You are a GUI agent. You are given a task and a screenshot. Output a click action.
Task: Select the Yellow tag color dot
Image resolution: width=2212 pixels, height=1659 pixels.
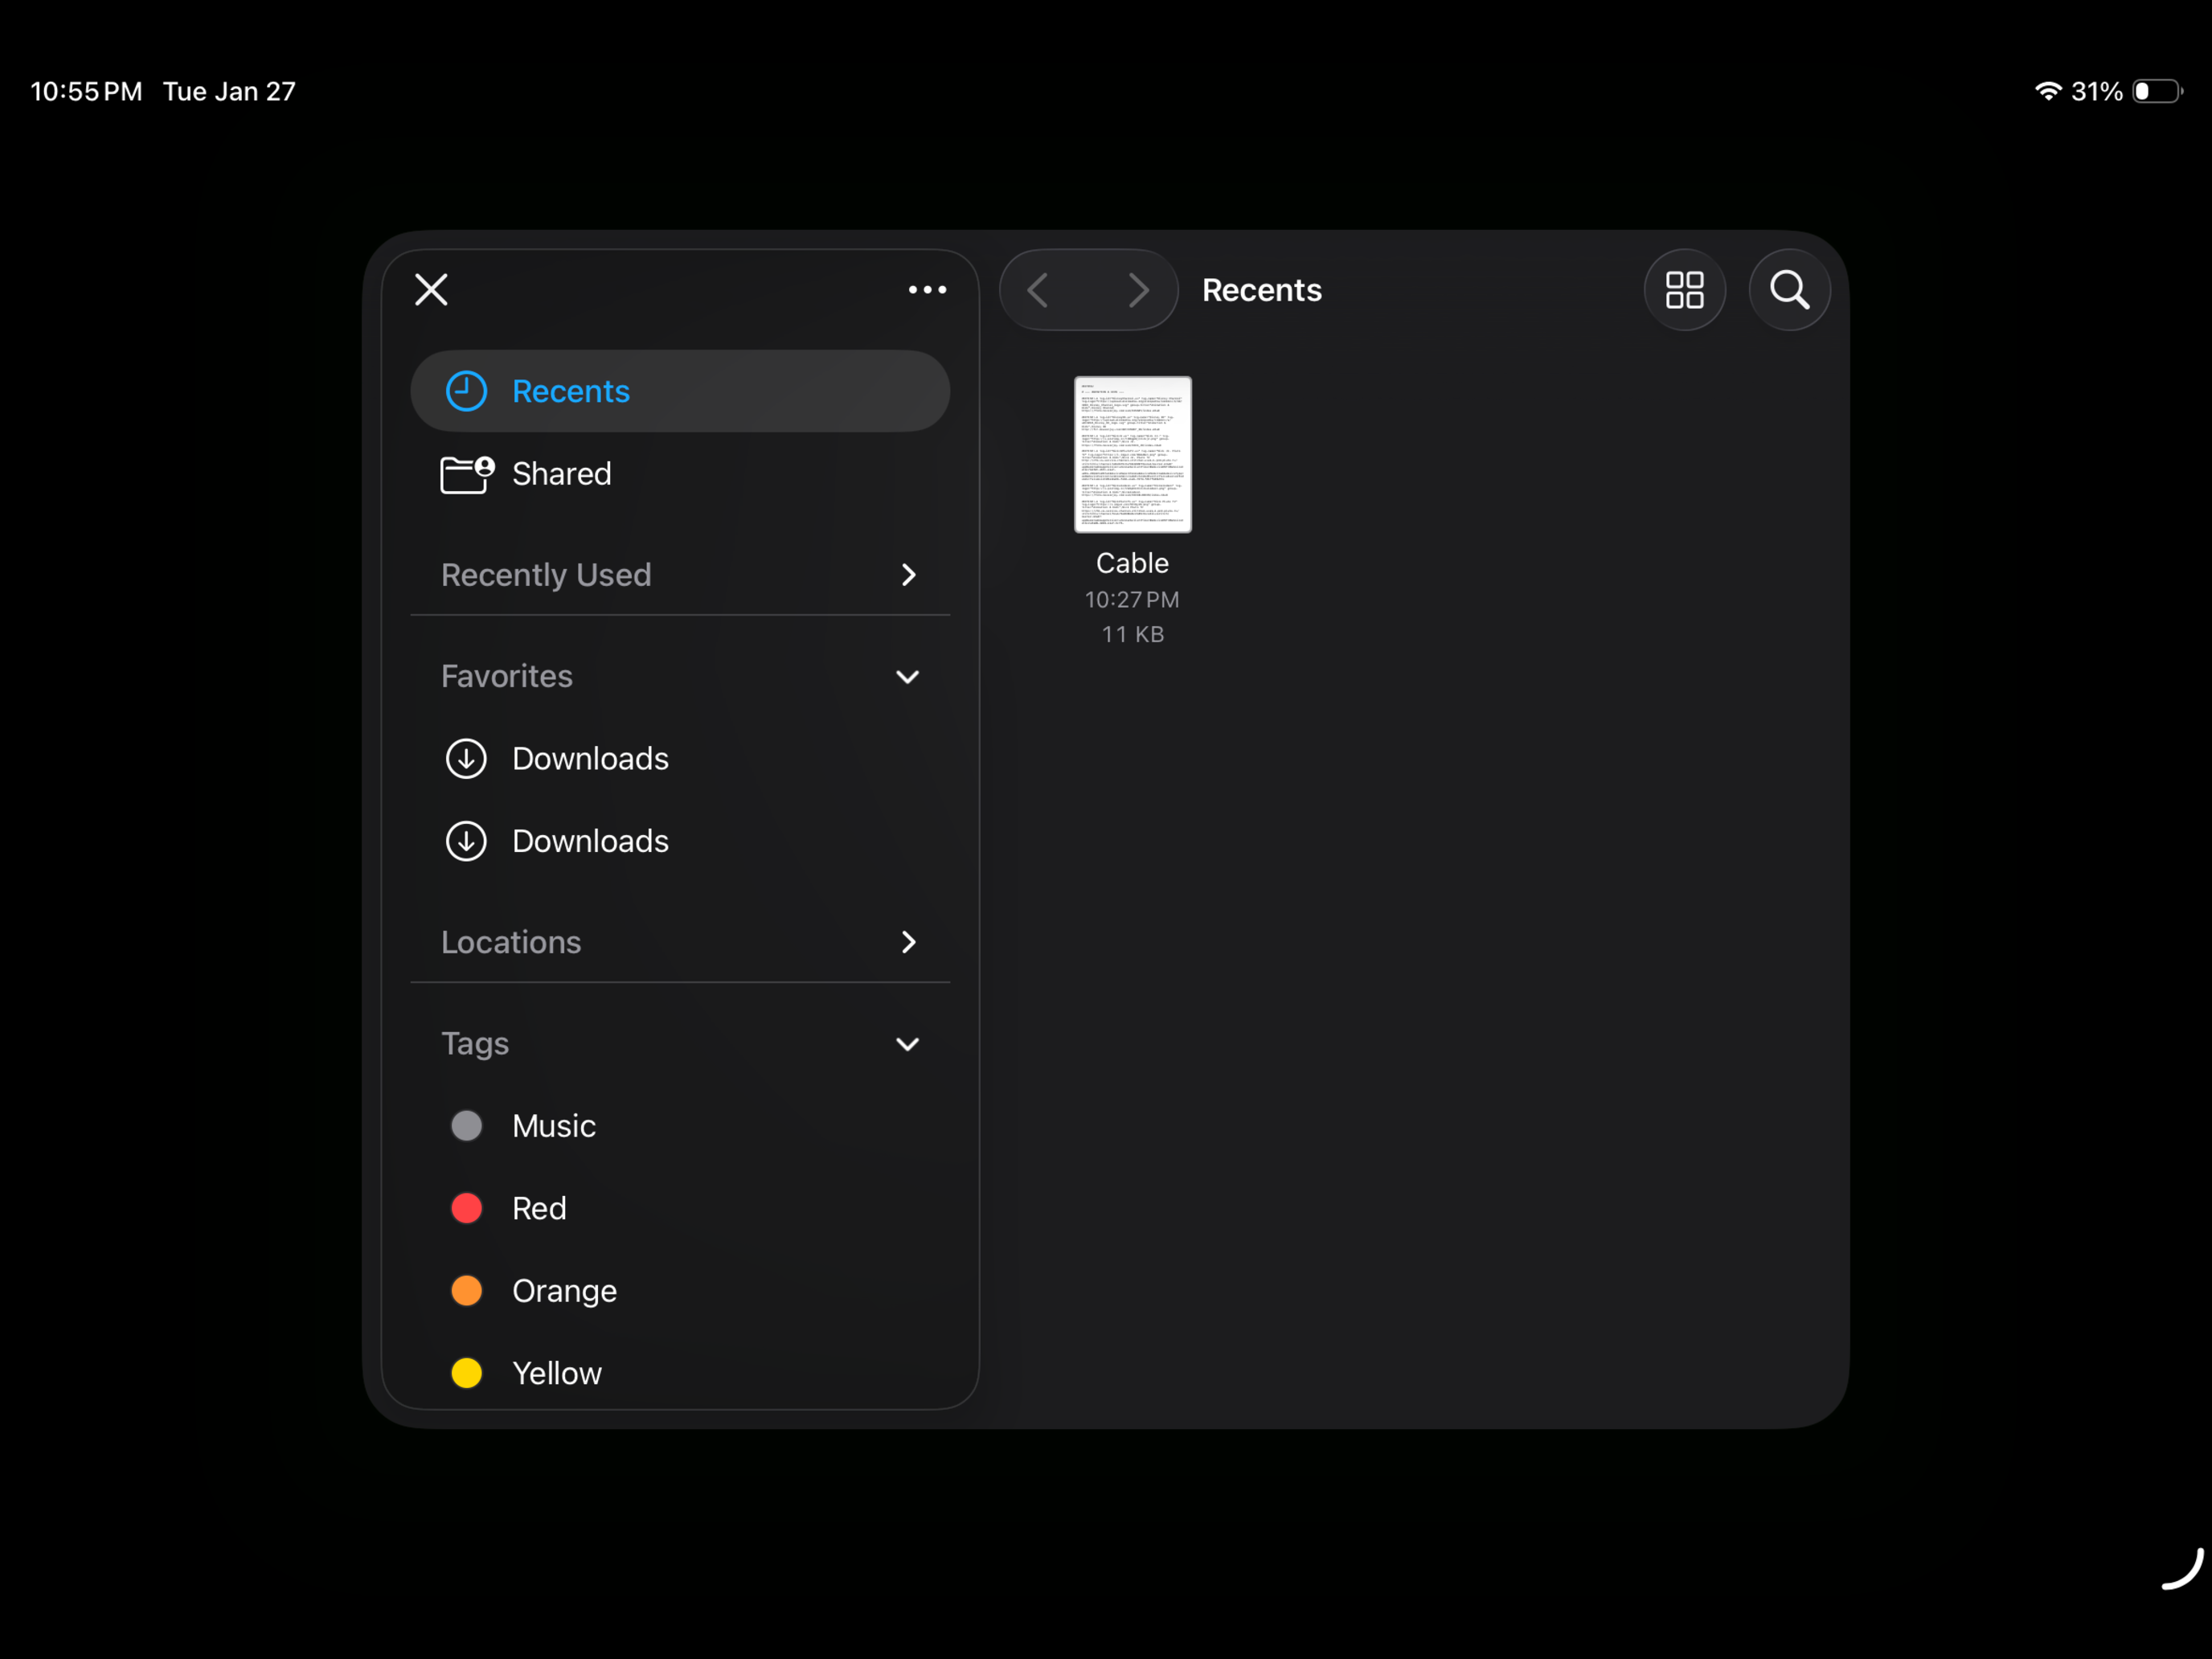coord(466,1373)
